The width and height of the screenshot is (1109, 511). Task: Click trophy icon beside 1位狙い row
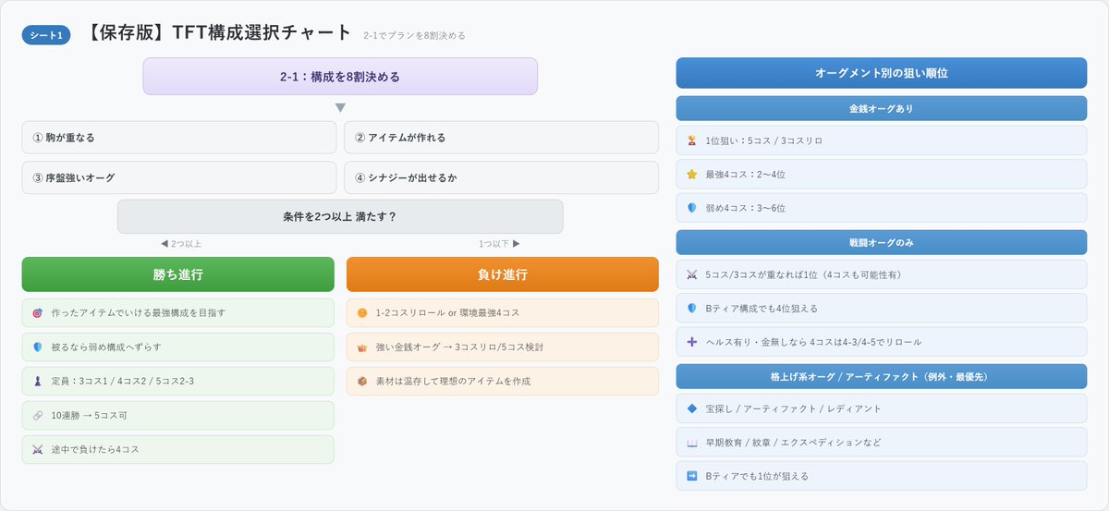[x=692, y=141]
